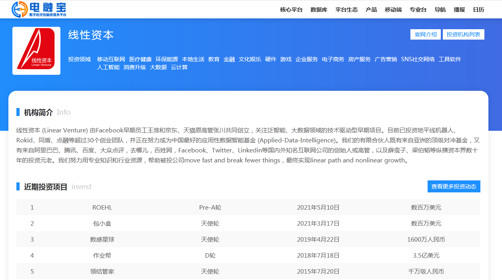Click the 作业帮 project name
Viewport: 502px width, 280px height.
click(102, 256)
